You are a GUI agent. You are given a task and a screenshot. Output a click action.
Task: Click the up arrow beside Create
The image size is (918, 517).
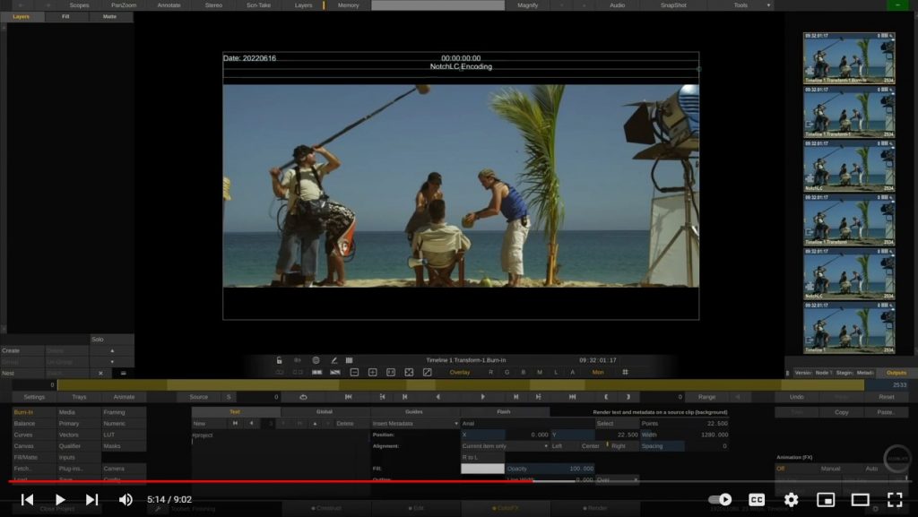pyautogui.click(x=112, y=350)
